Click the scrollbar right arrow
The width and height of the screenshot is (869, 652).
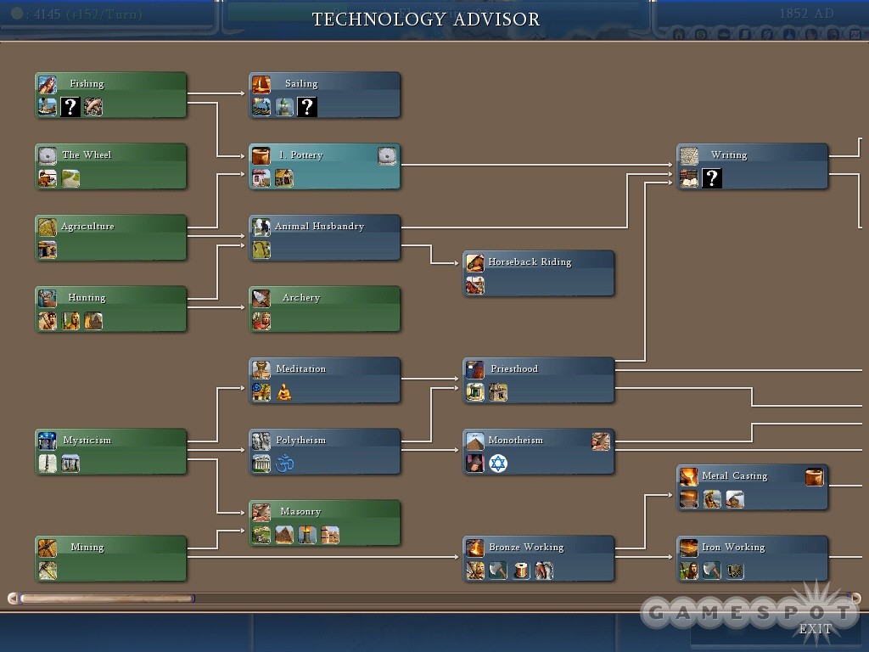[856, 599]
